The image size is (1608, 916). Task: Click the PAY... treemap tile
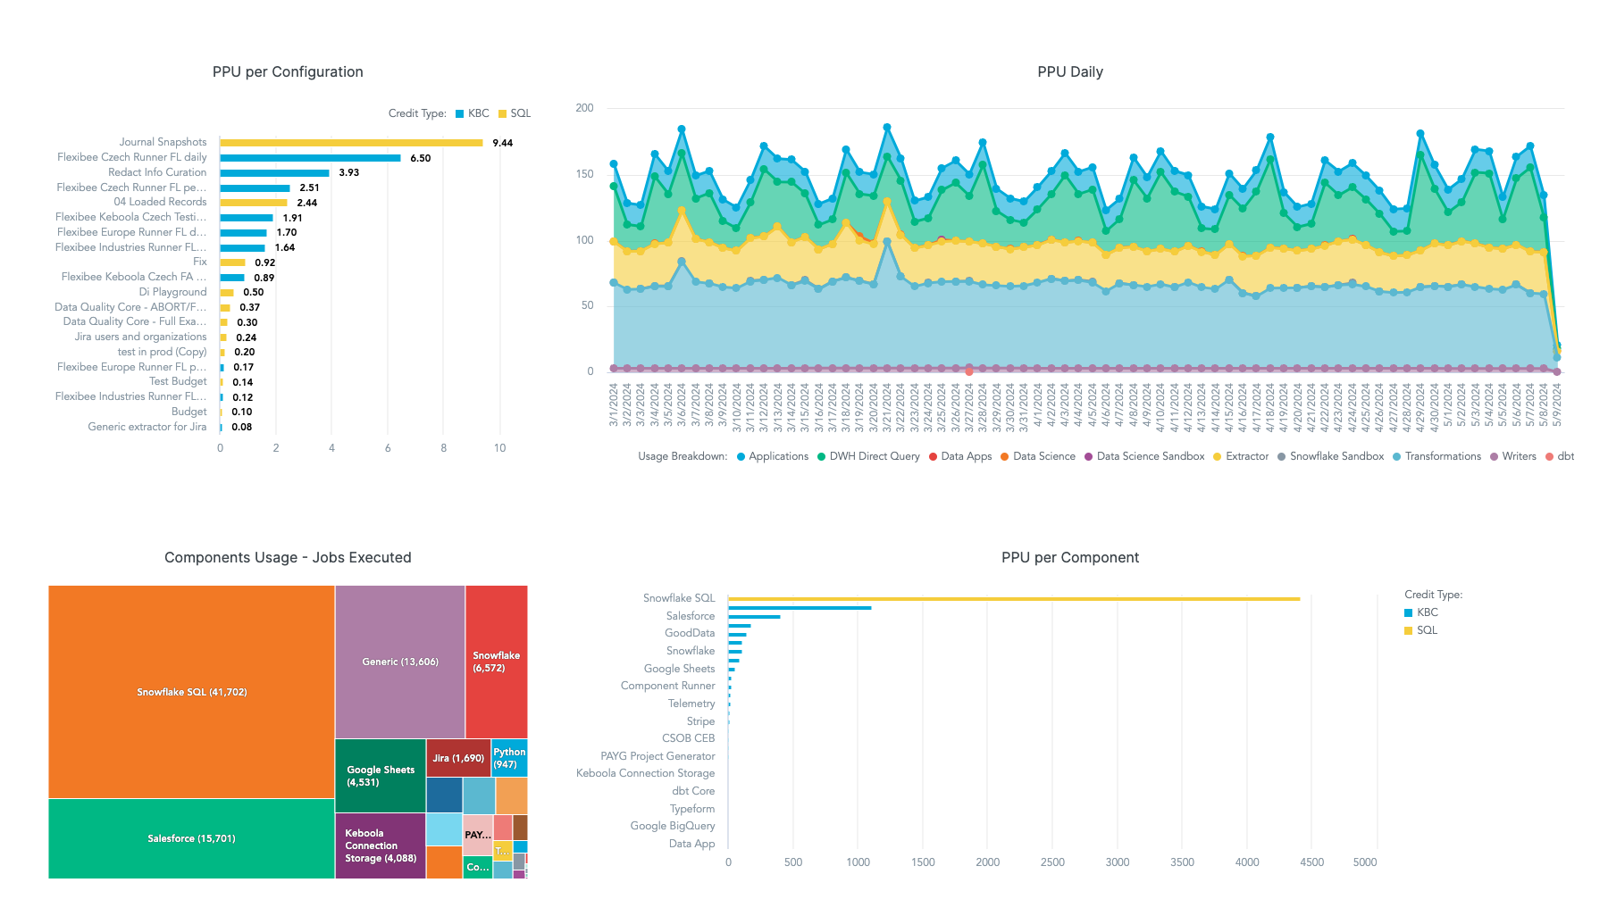pos(477,835)
